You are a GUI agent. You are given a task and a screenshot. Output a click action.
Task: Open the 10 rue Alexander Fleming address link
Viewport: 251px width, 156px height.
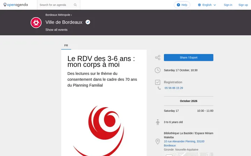click(184, 144)
